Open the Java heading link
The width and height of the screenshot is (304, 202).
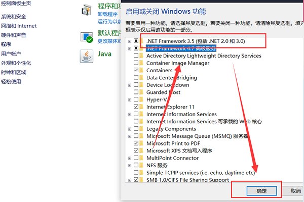pos(104,54)
